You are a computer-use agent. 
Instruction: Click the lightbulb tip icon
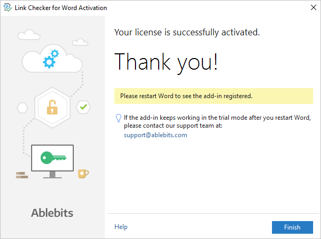[119, 118]
